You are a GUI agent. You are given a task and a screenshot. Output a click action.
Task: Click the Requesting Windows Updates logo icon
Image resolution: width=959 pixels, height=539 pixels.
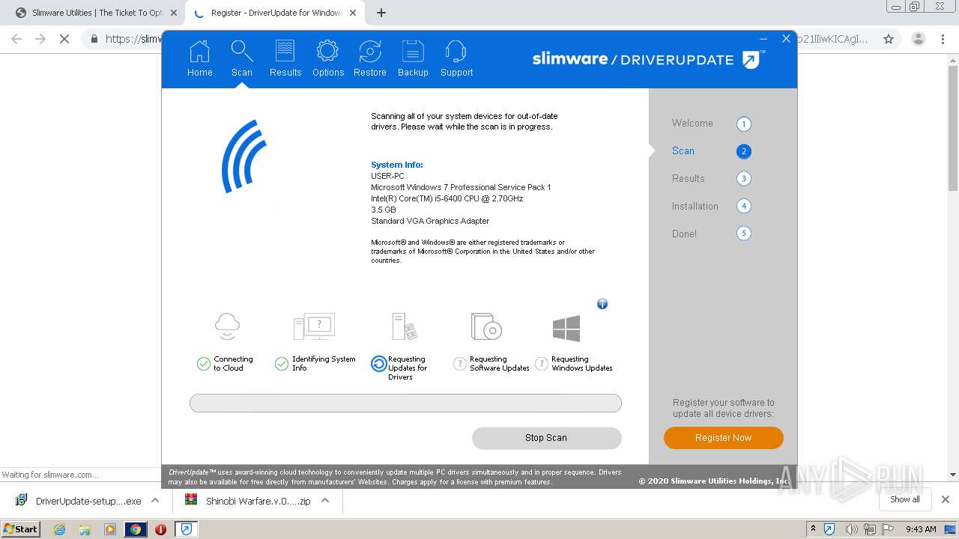coord(566,329)
